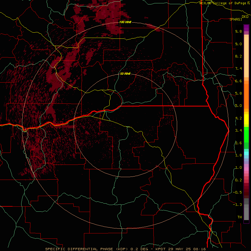Viewport: 251px width, 251px height.
Task: Pick the yellow segment of color bar
Action: point(246,119)
